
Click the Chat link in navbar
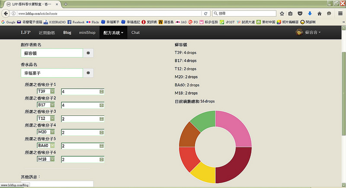point(135,32)
